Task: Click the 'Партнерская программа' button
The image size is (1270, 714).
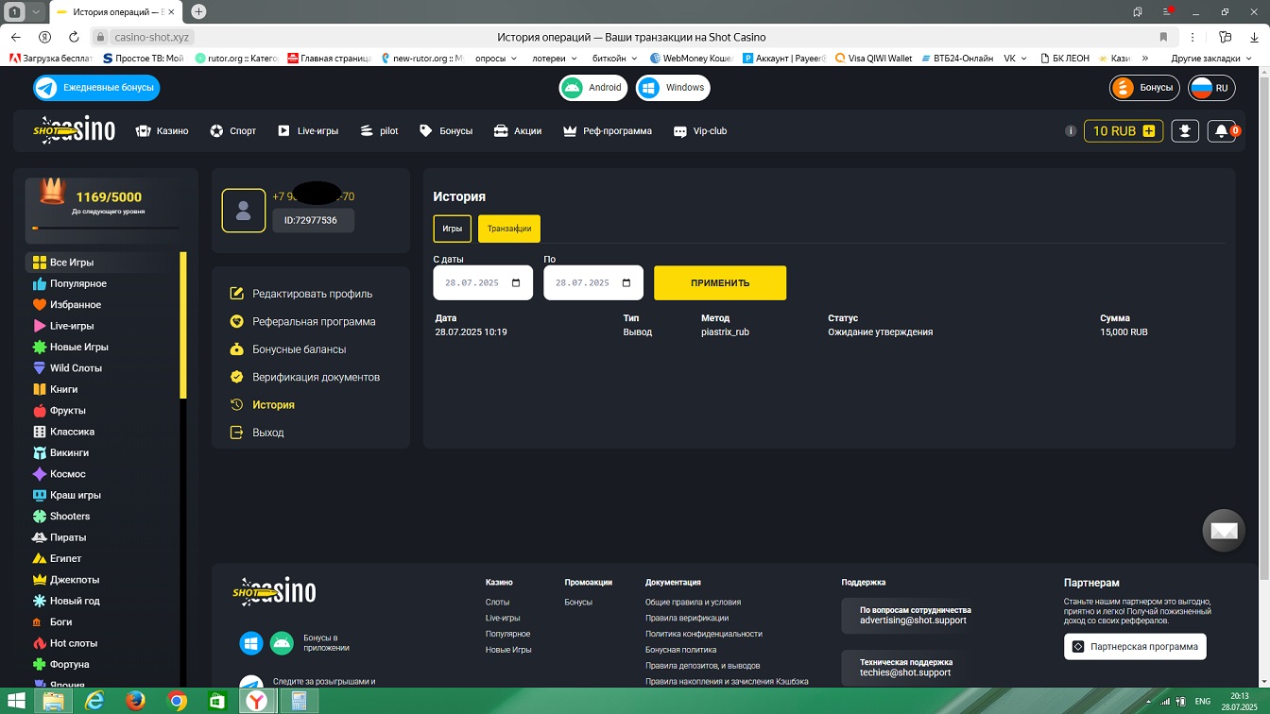Action: point(1135,647)
